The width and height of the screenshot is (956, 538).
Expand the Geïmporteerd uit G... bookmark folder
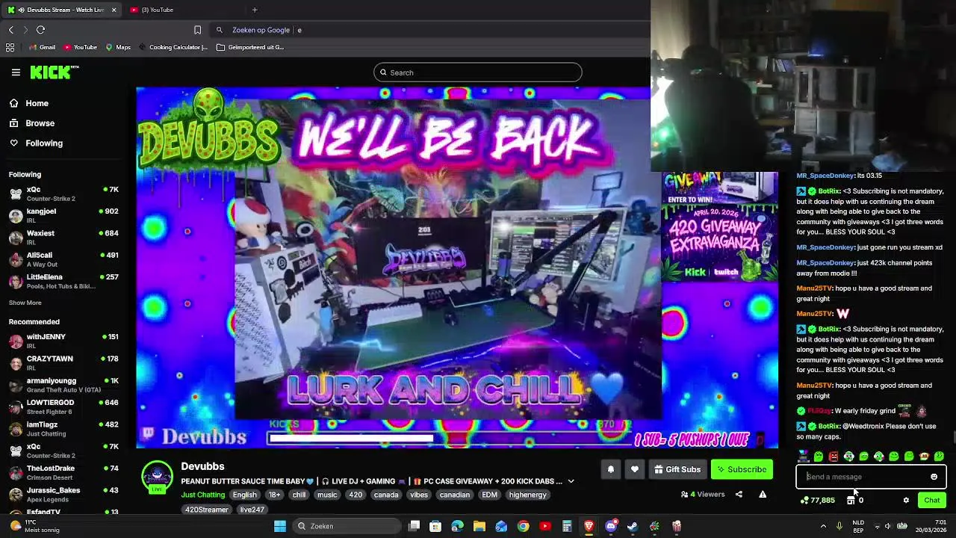[250, 47]
